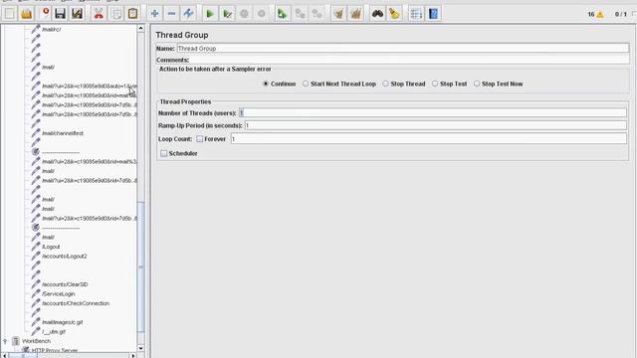Start test with no pauses
This screenshot has height=358, width=637.
click(228, 14)
